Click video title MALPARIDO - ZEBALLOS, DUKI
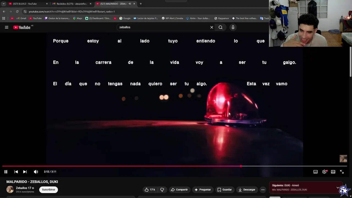 [32, 182]
